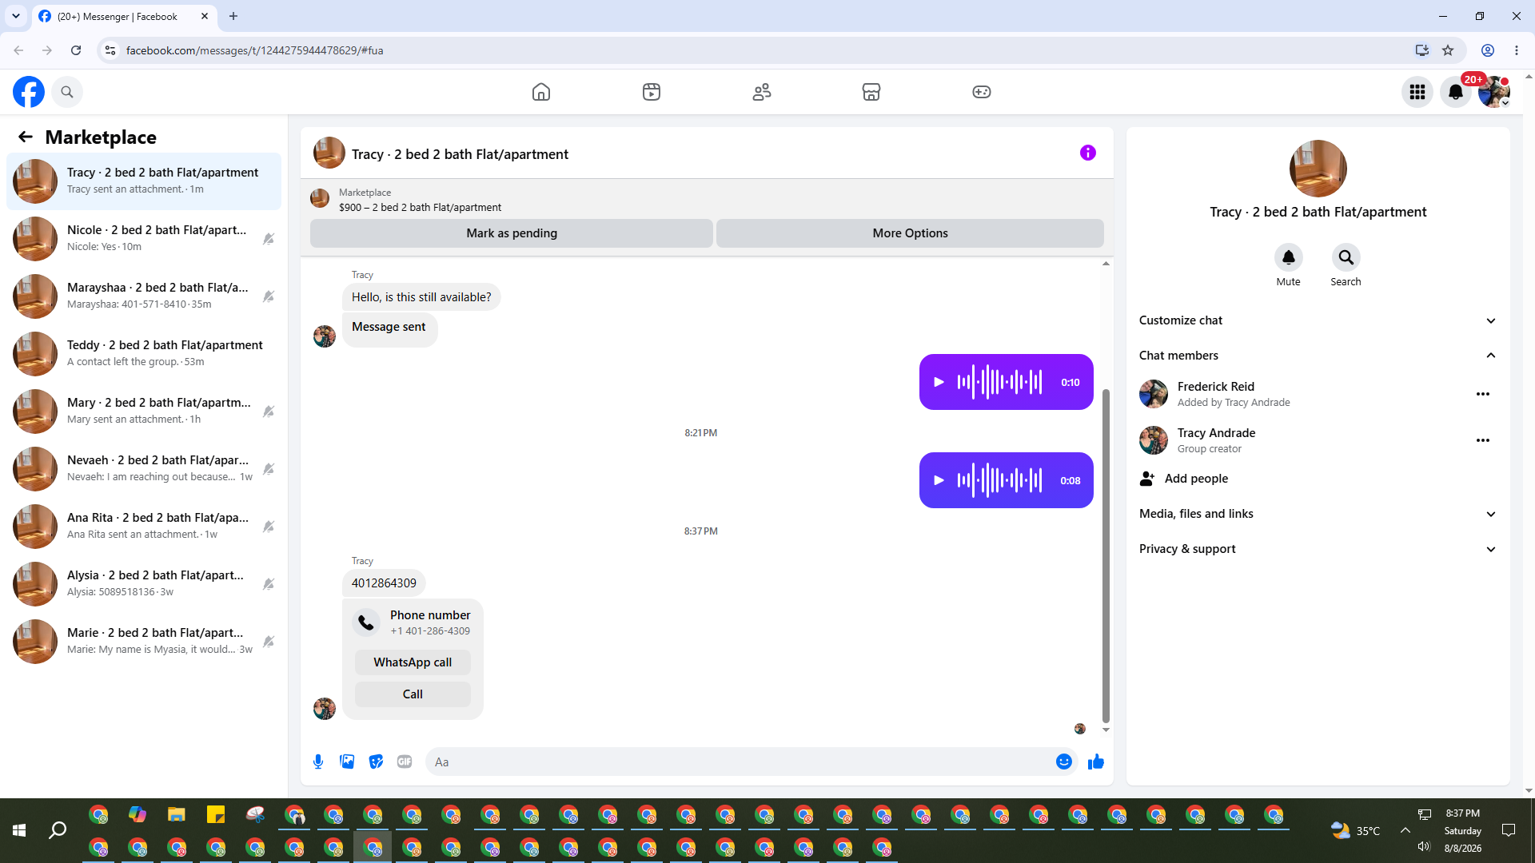This screenshot has height=863, width=1535.
Task: Click the muted bell icon on Marayshaa's chat
Action: click(269, 296)
